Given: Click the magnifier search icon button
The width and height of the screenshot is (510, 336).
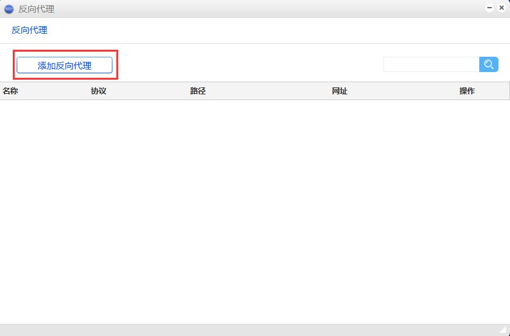Looking at the screenshot, I should click(x=488, y=64).
